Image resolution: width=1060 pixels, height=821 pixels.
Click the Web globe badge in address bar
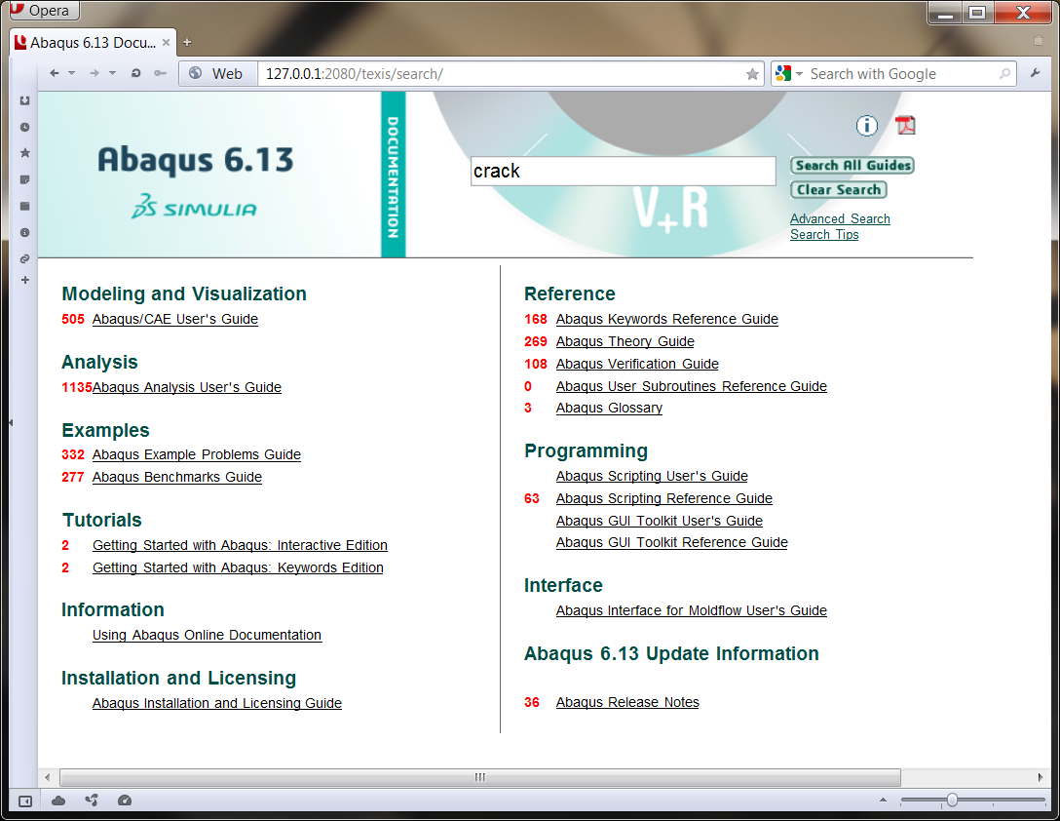pyautogui.click(x=217, y=74)
